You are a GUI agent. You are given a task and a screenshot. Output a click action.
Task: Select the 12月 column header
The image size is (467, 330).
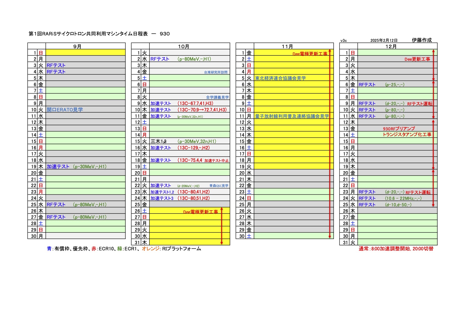(x=391, y=46)
